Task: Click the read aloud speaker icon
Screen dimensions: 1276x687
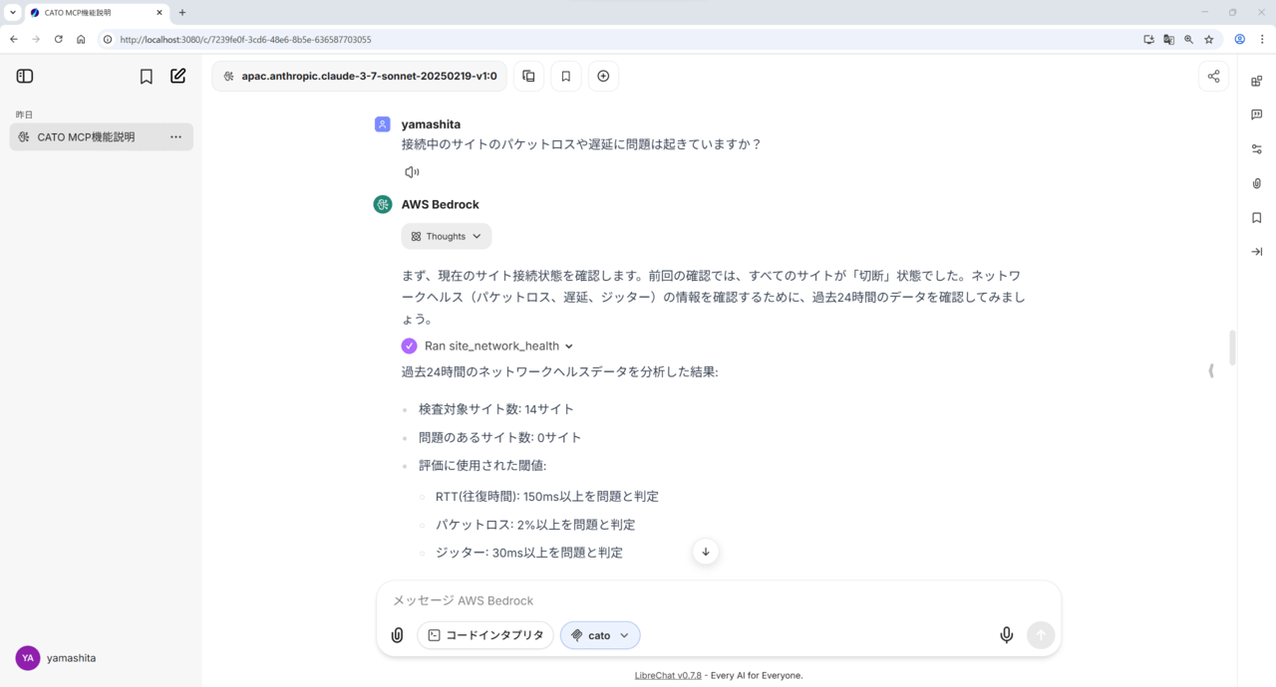Action: click(x=412, y=172)
